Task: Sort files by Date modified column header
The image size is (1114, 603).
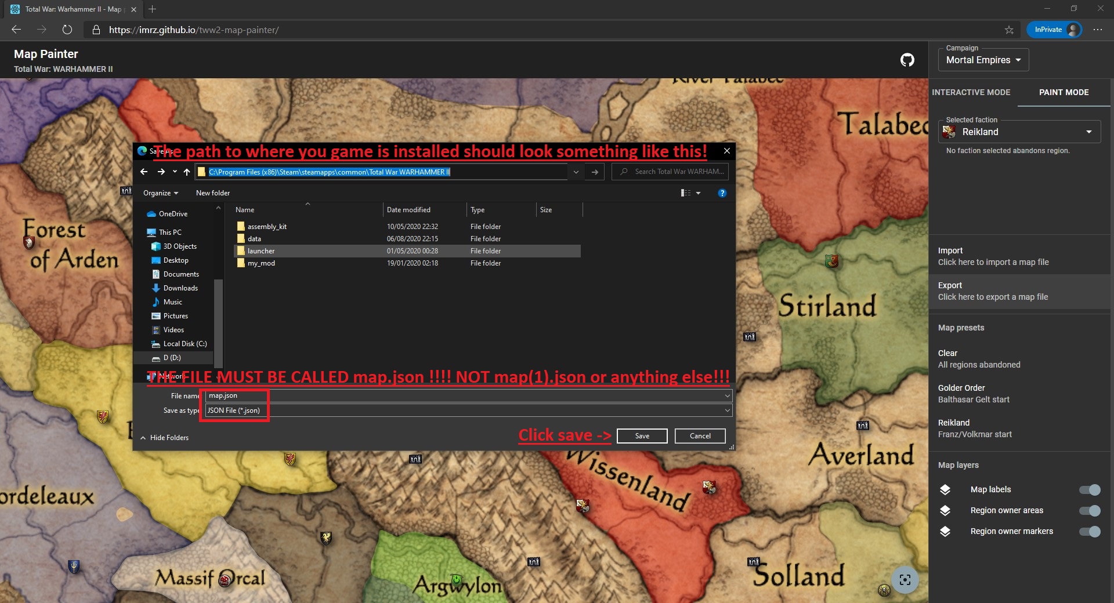Action: tap(425, 210)
